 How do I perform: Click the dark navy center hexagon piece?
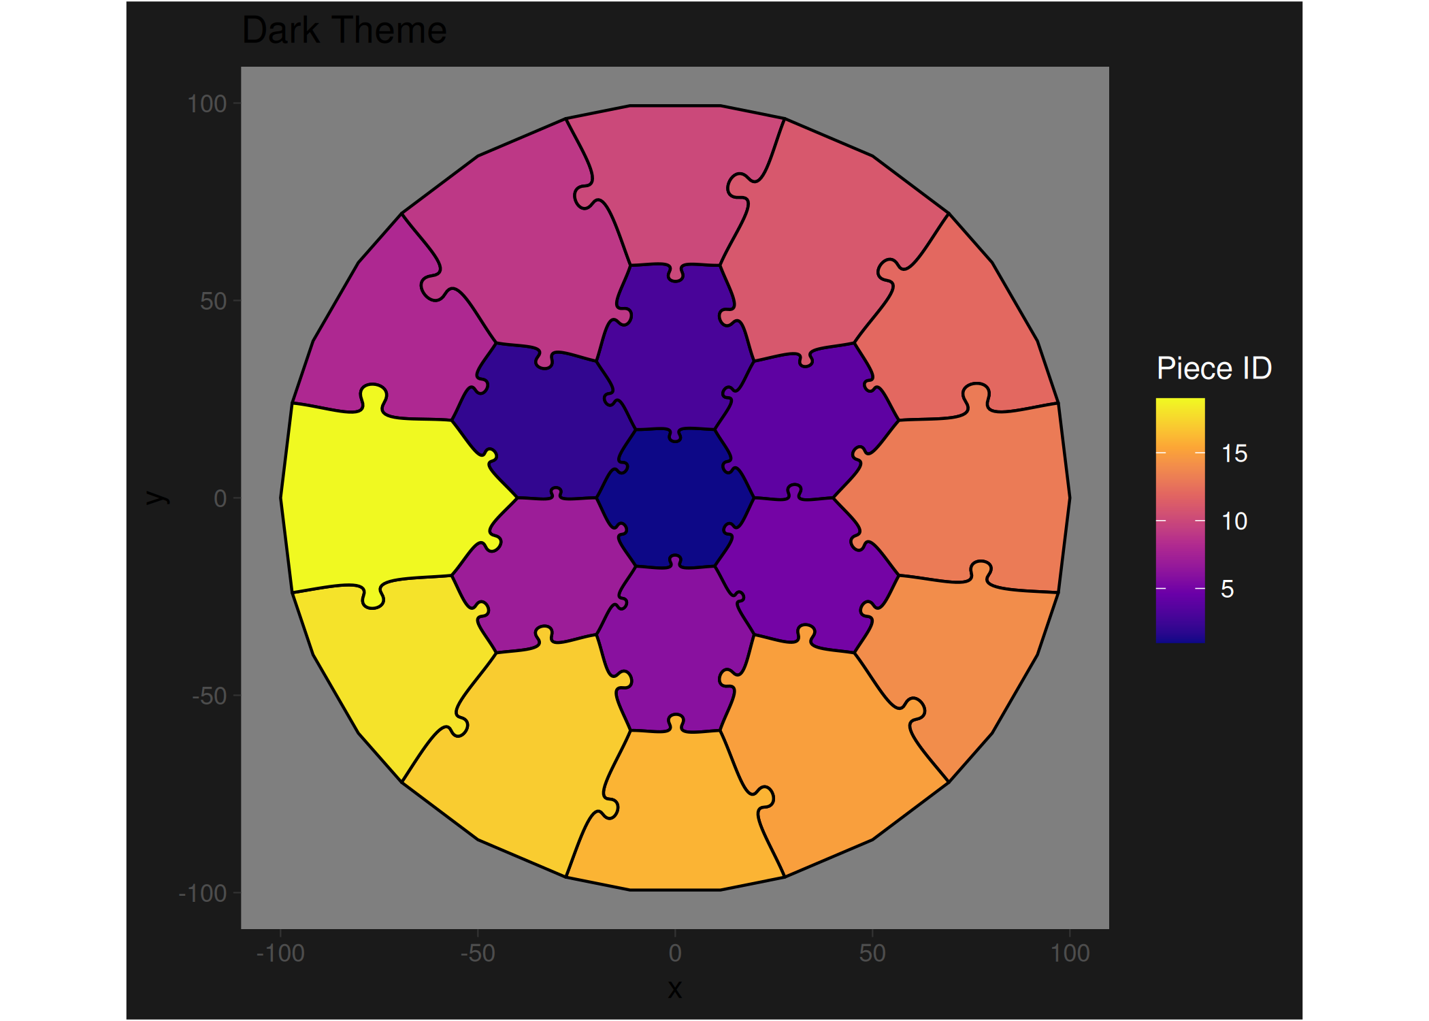tap(675, 498)
